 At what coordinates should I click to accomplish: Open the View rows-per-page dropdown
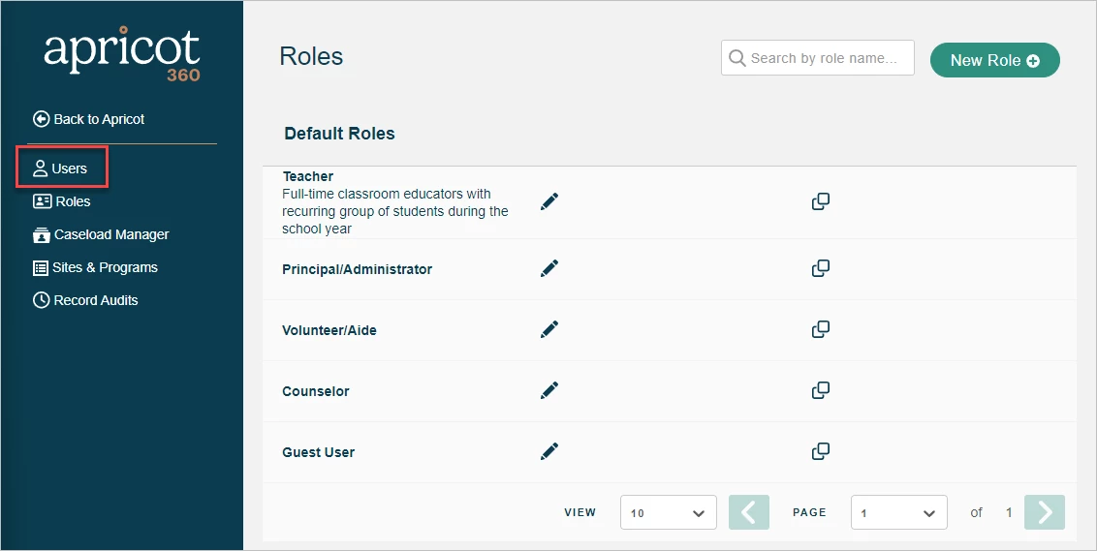pos(668,512)
